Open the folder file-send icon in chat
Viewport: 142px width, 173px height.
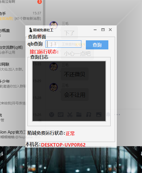coord(79,115)
